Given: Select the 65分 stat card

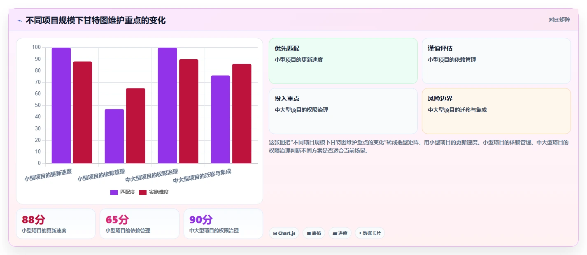Looking at the screenshot, I should tap(140, 224).
